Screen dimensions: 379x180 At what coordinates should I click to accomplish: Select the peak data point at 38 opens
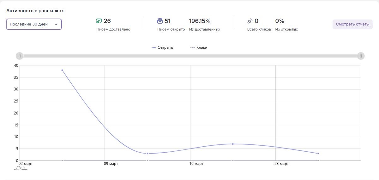click(62, 70)
